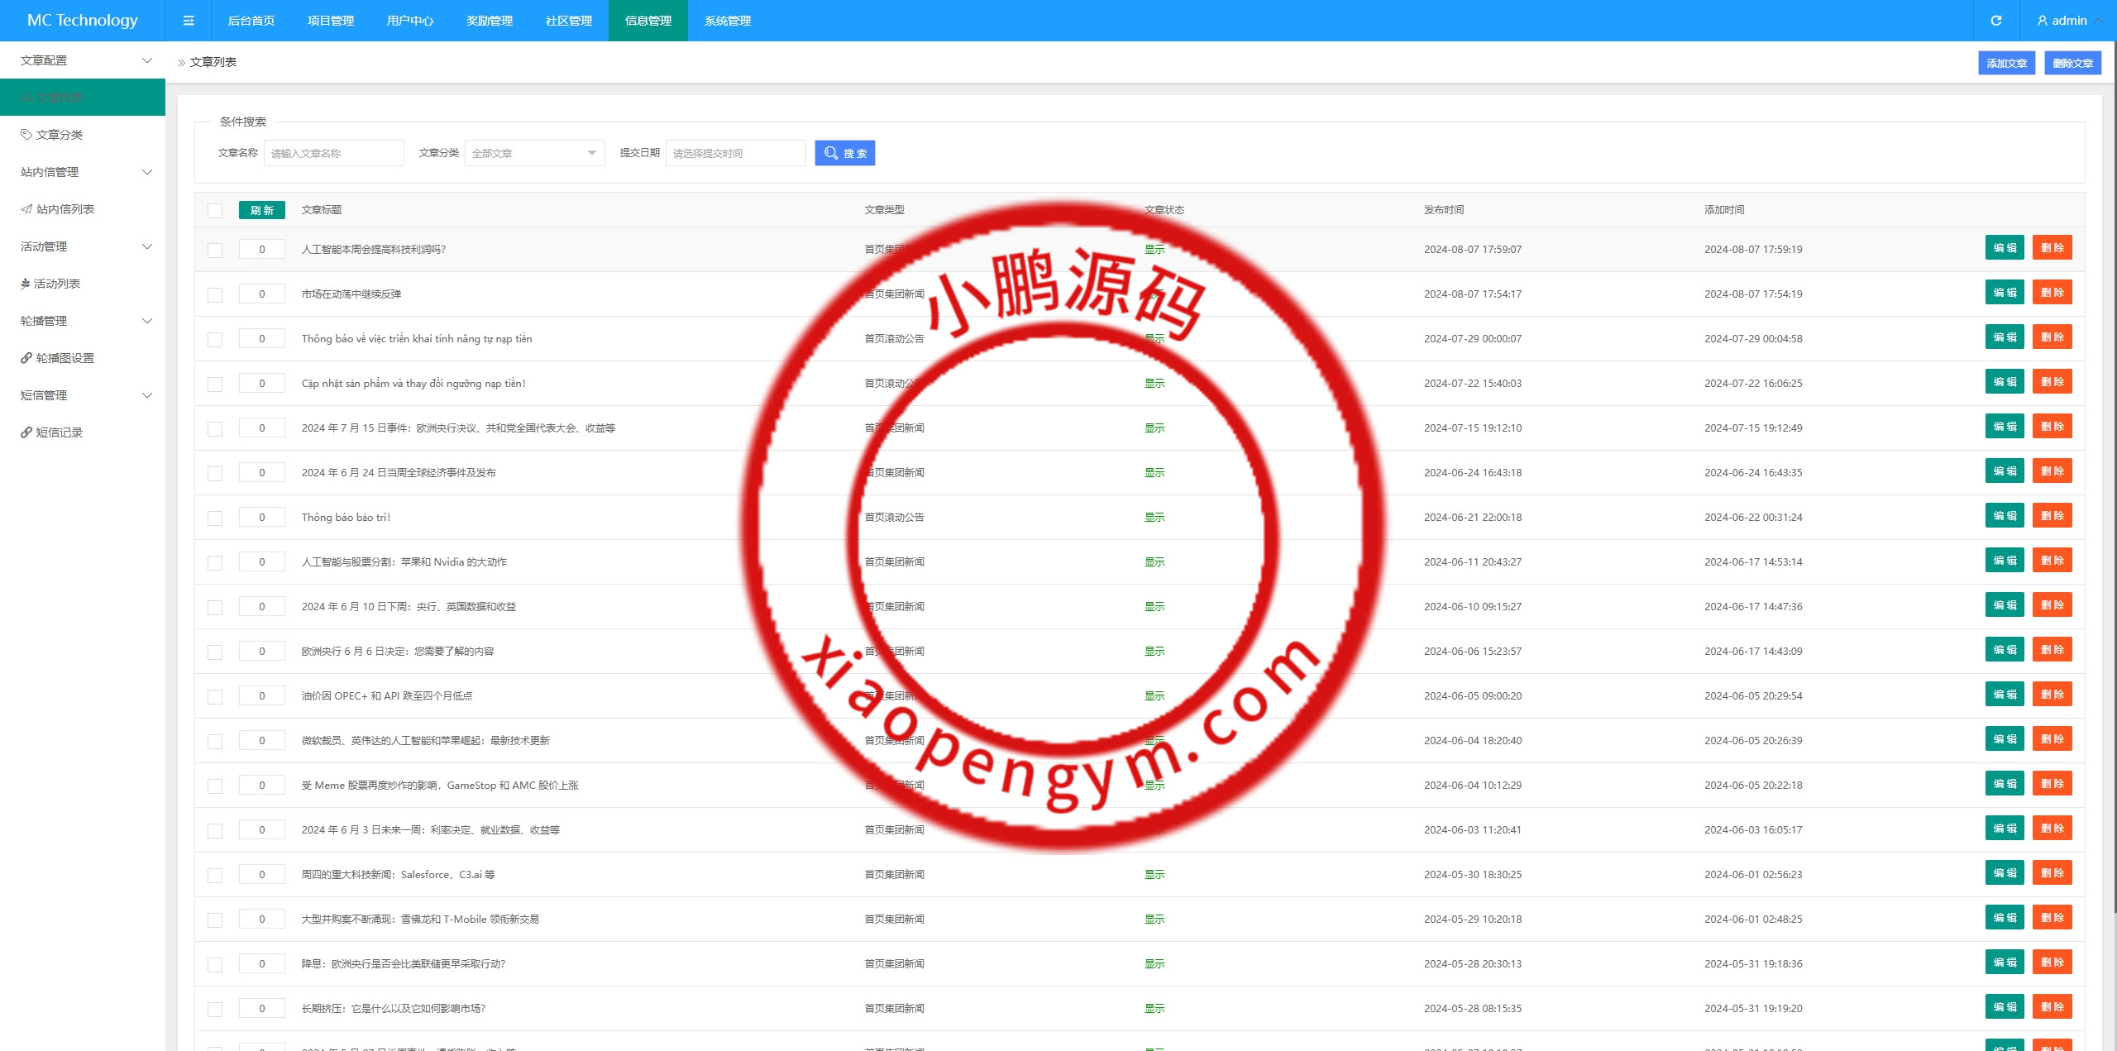Click the 提交日期 date input field

735,153
